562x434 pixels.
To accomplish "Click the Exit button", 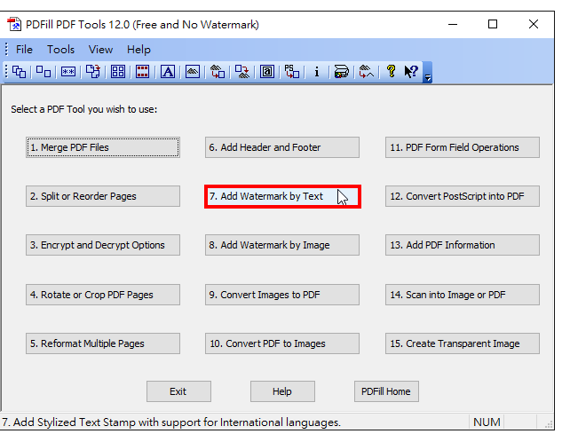I will 178,391.
